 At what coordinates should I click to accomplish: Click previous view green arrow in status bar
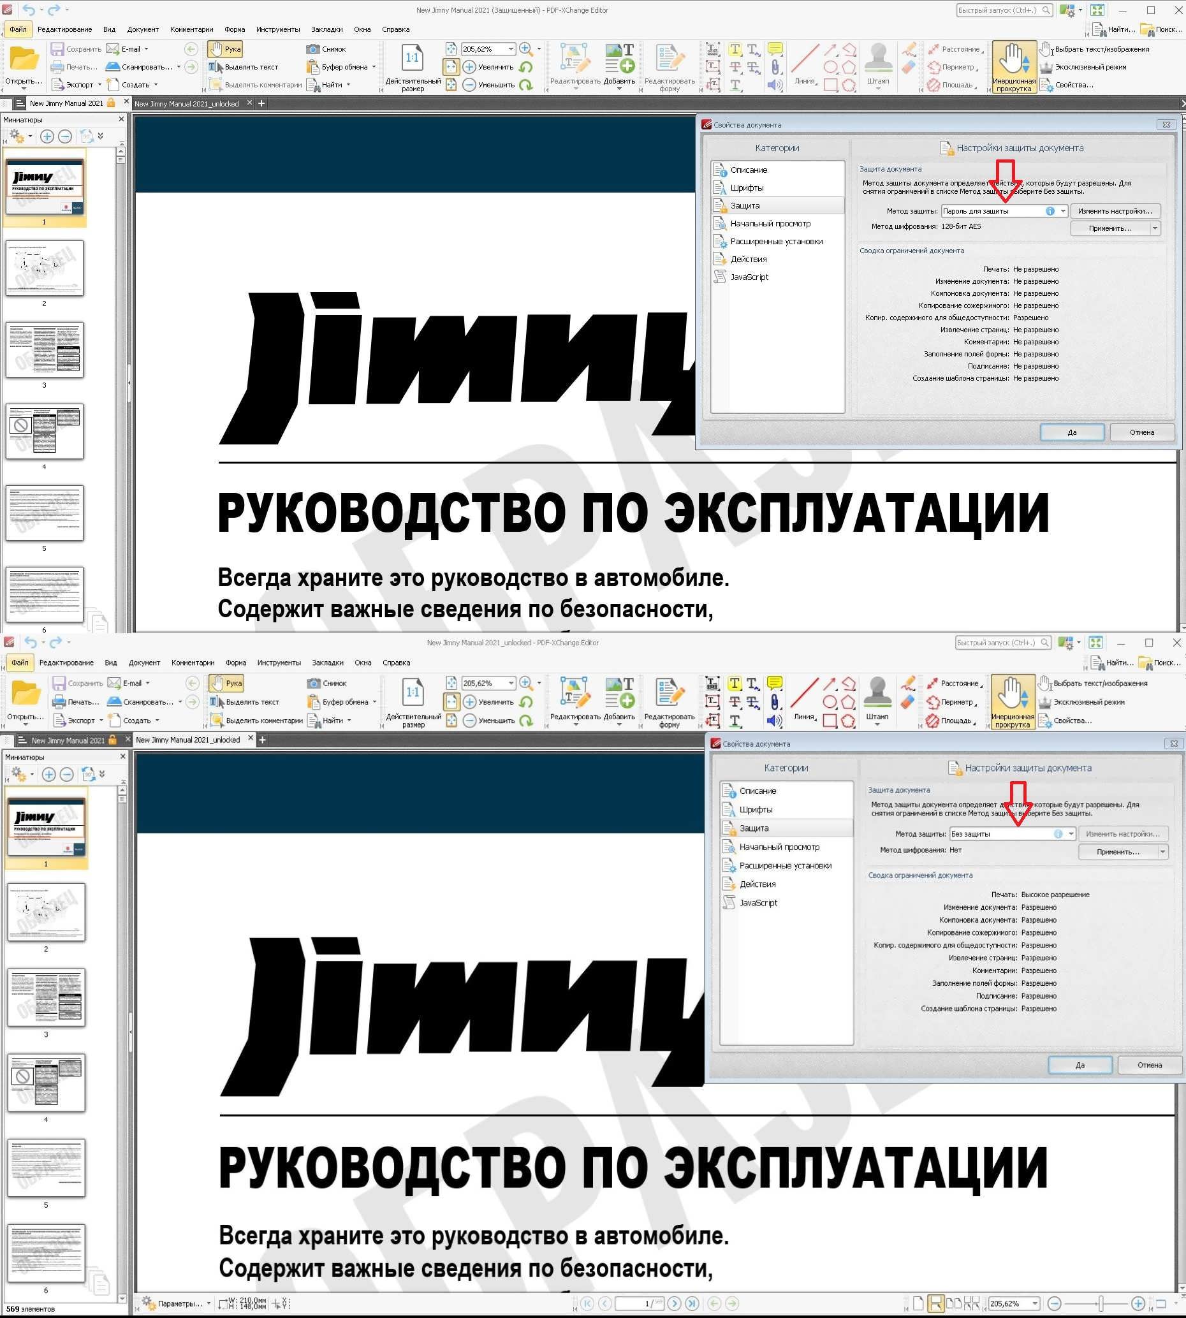coord(714,1303)
